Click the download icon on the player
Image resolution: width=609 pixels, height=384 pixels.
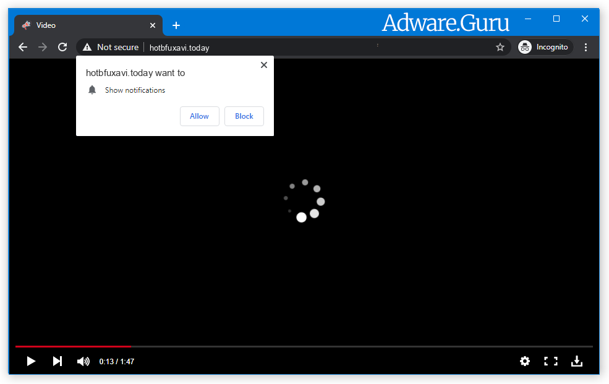[576, 361]
